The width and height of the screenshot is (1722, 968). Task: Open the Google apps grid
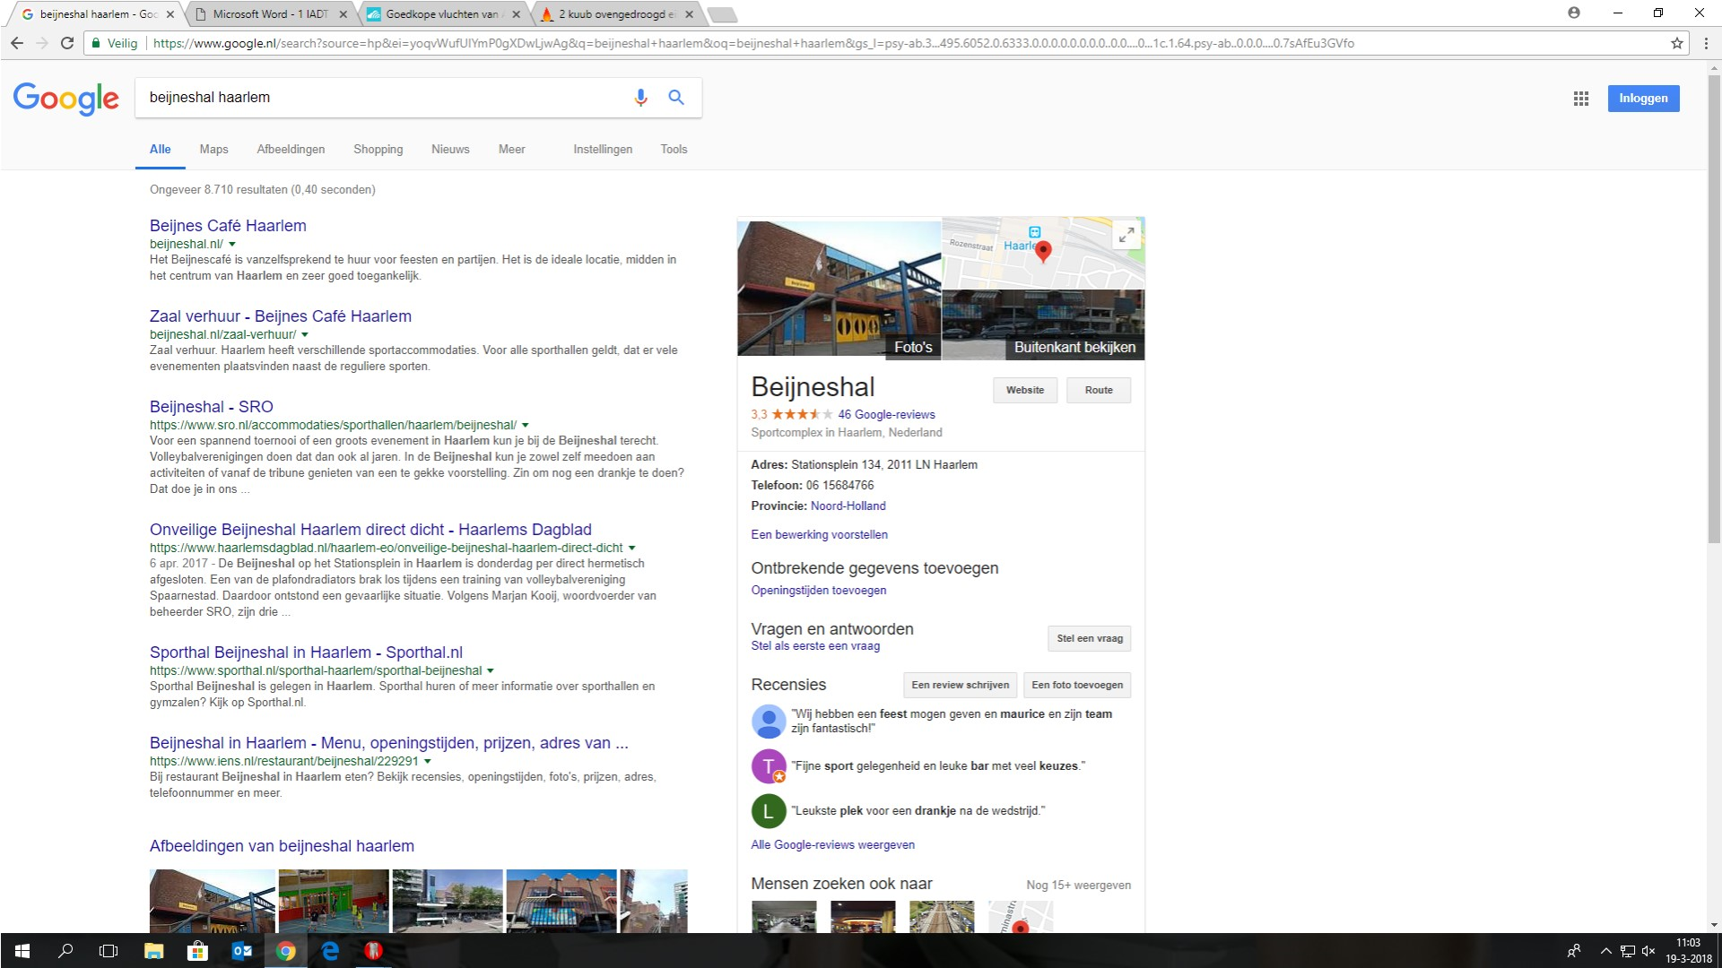1581,99
